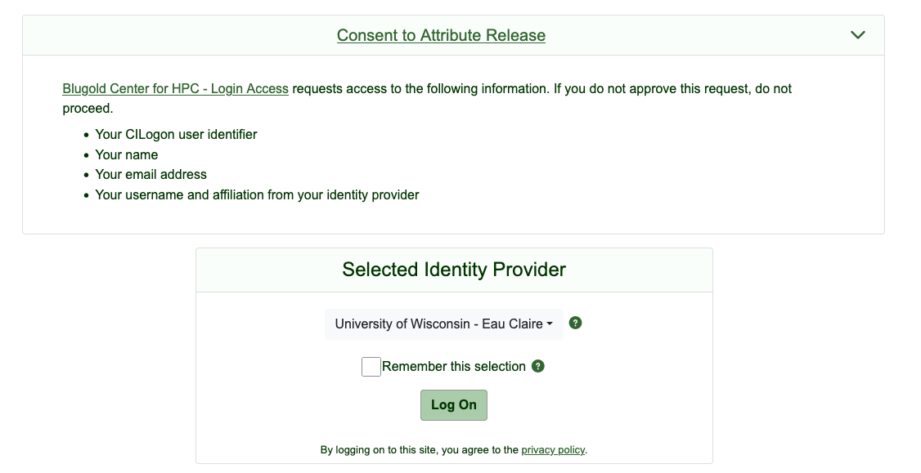
Task: Open the privacy policy link
Action: [553, 449]
